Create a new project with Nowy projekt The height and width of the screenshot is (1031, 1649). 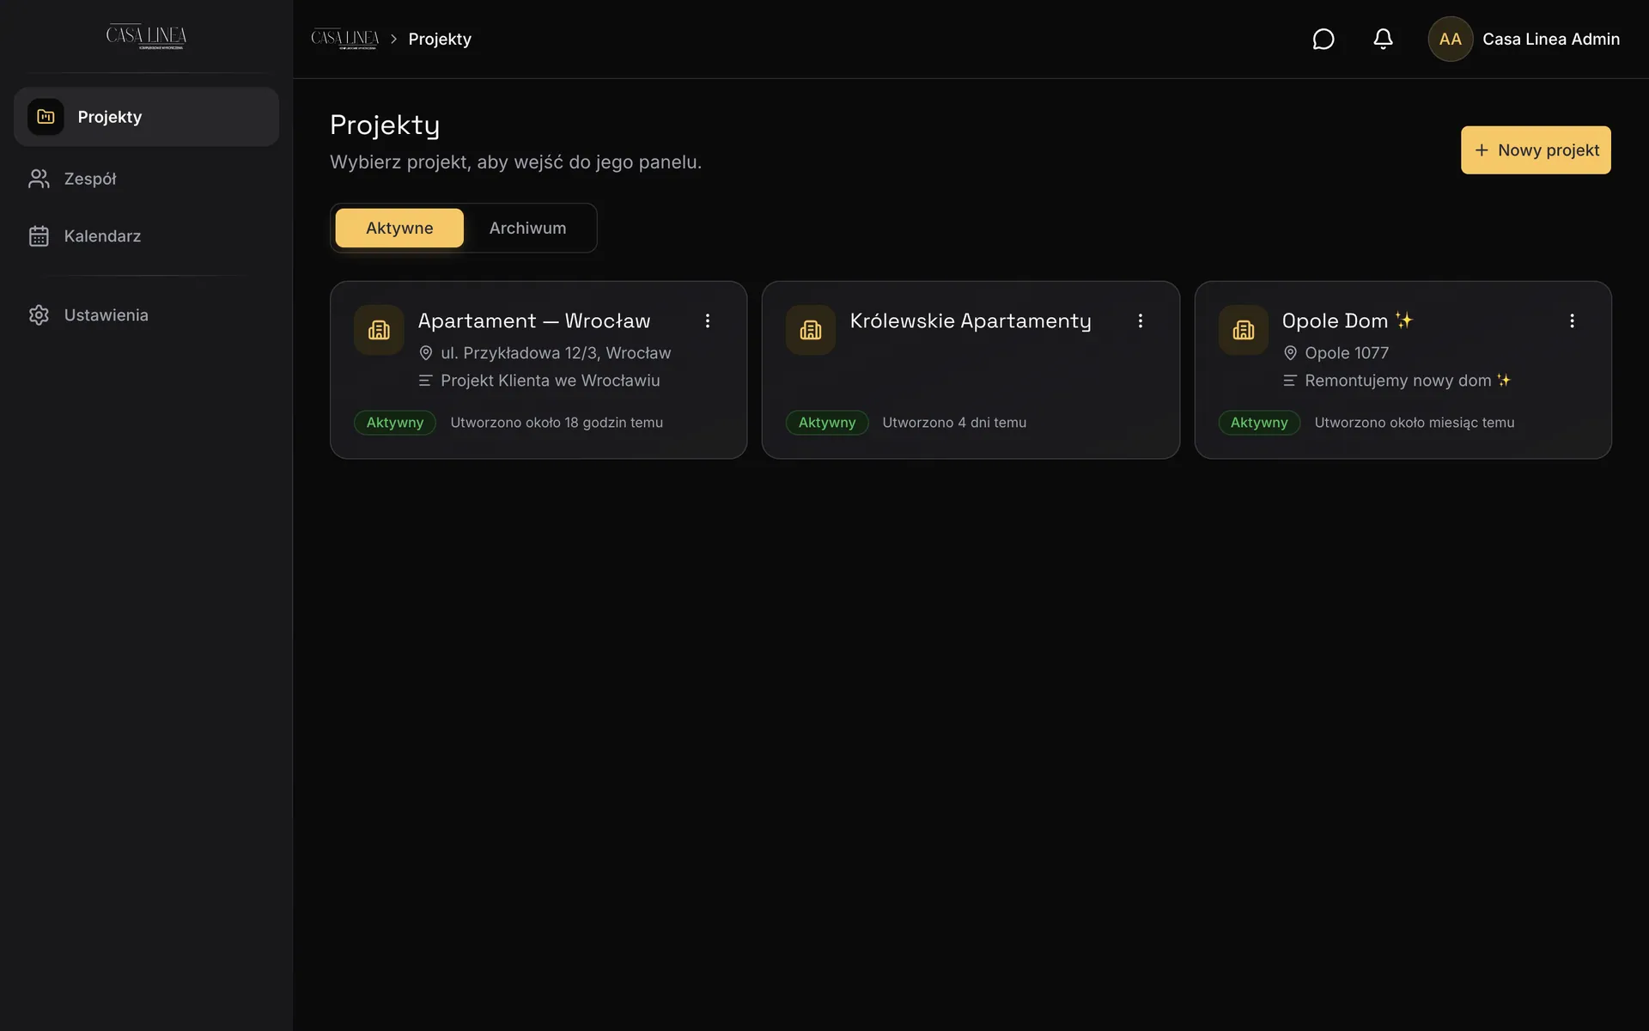click(1536, 150)
